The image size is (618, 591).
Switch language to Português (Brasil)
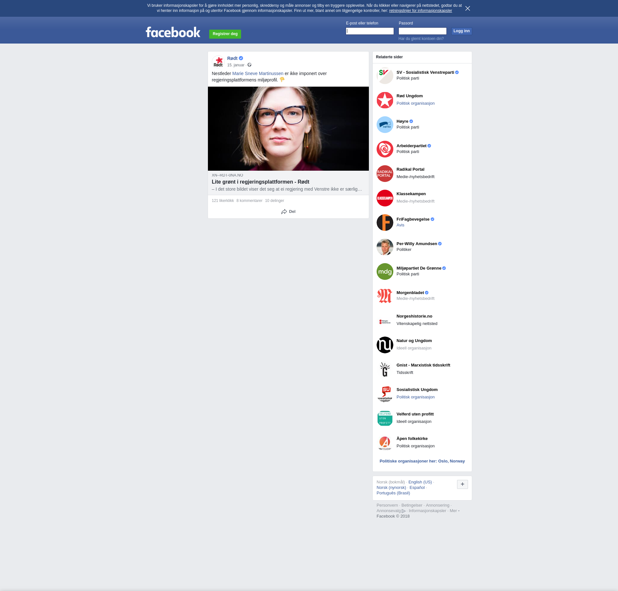point(393,493)
